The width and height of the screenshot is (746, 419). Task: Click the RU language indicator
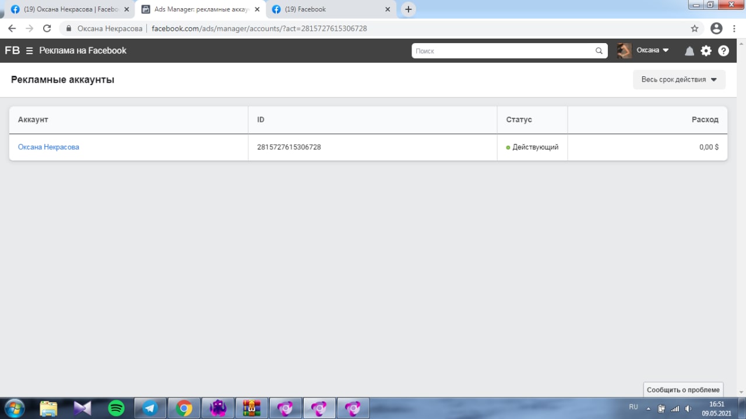tap(634, 407)
